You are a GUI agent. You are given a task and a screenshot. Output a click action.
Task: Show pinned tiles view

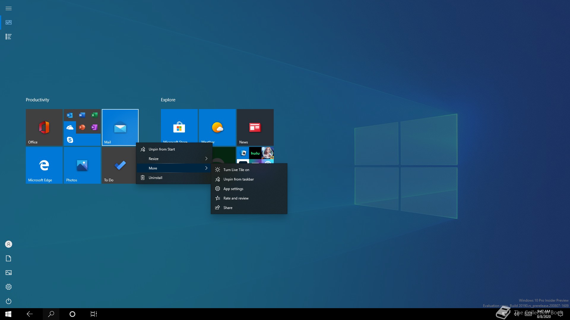coord(9,23)
